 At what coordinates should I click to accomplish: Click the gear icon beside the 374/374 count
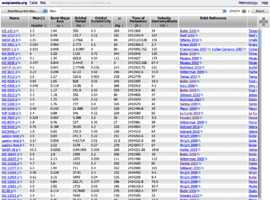pyautogui.click(x=244, y=11)
